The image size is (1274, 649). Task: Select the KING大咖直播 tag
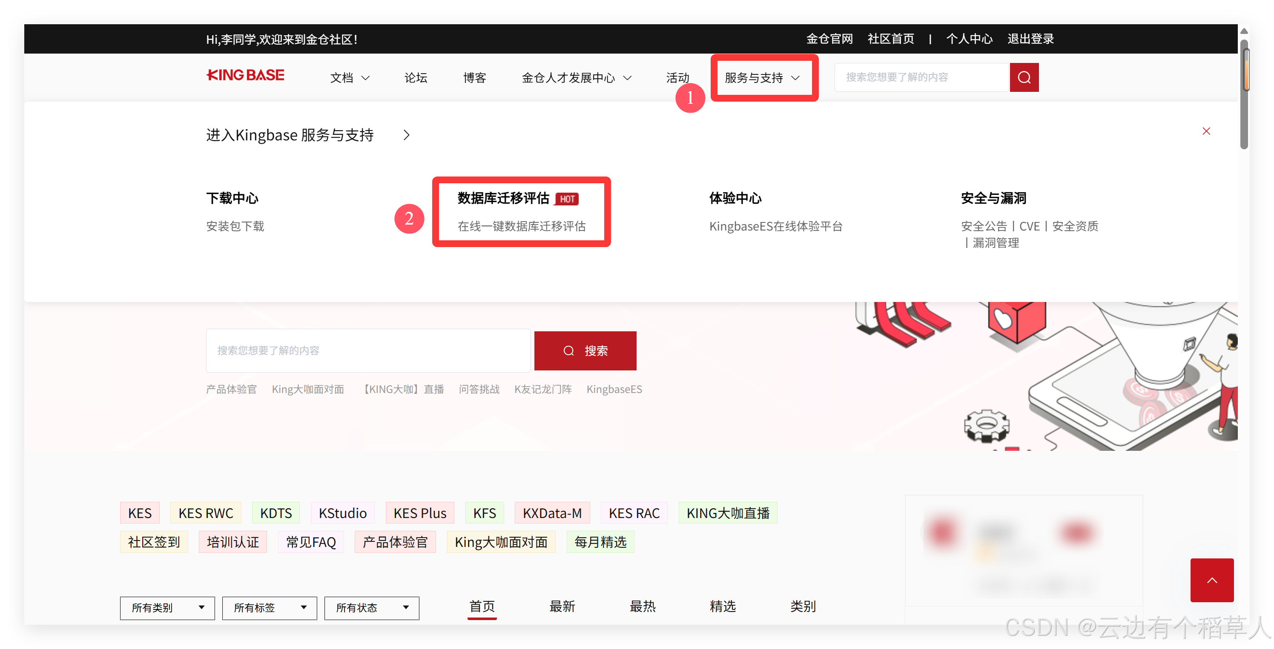(728, 513)
